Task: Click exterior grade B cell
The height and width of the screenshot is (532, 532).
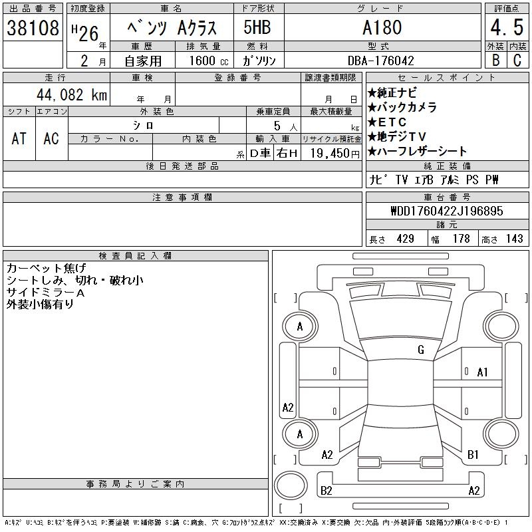Action: pos(495,60)
